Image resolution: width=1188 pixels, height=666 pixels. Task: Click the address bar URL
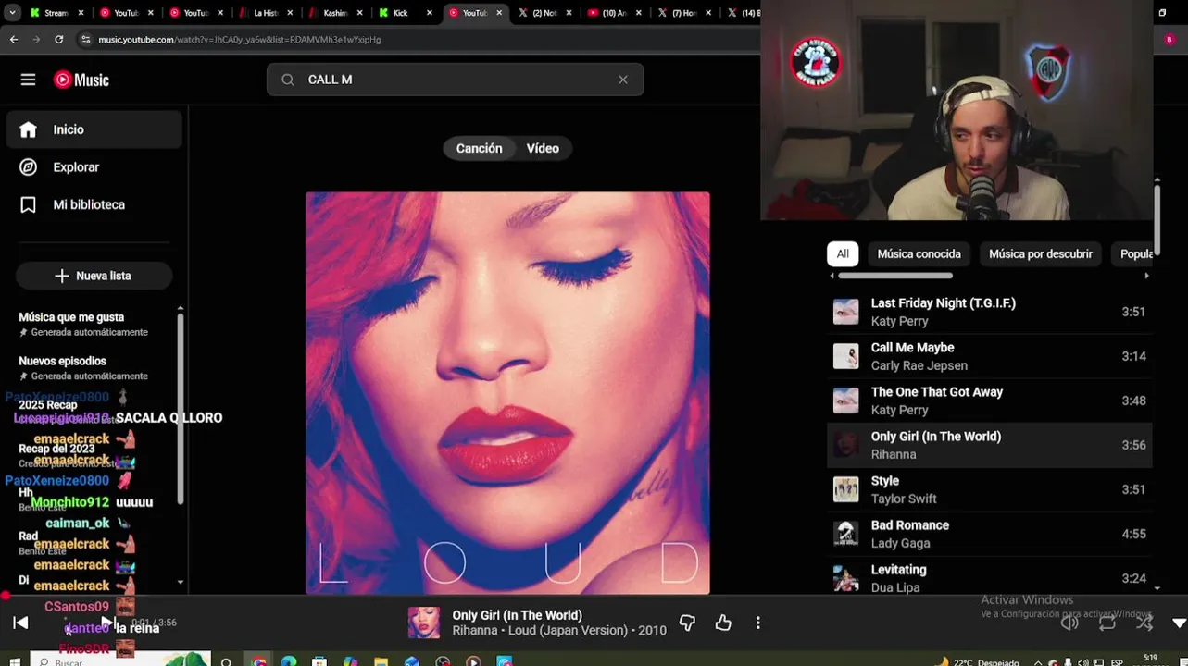240,40
